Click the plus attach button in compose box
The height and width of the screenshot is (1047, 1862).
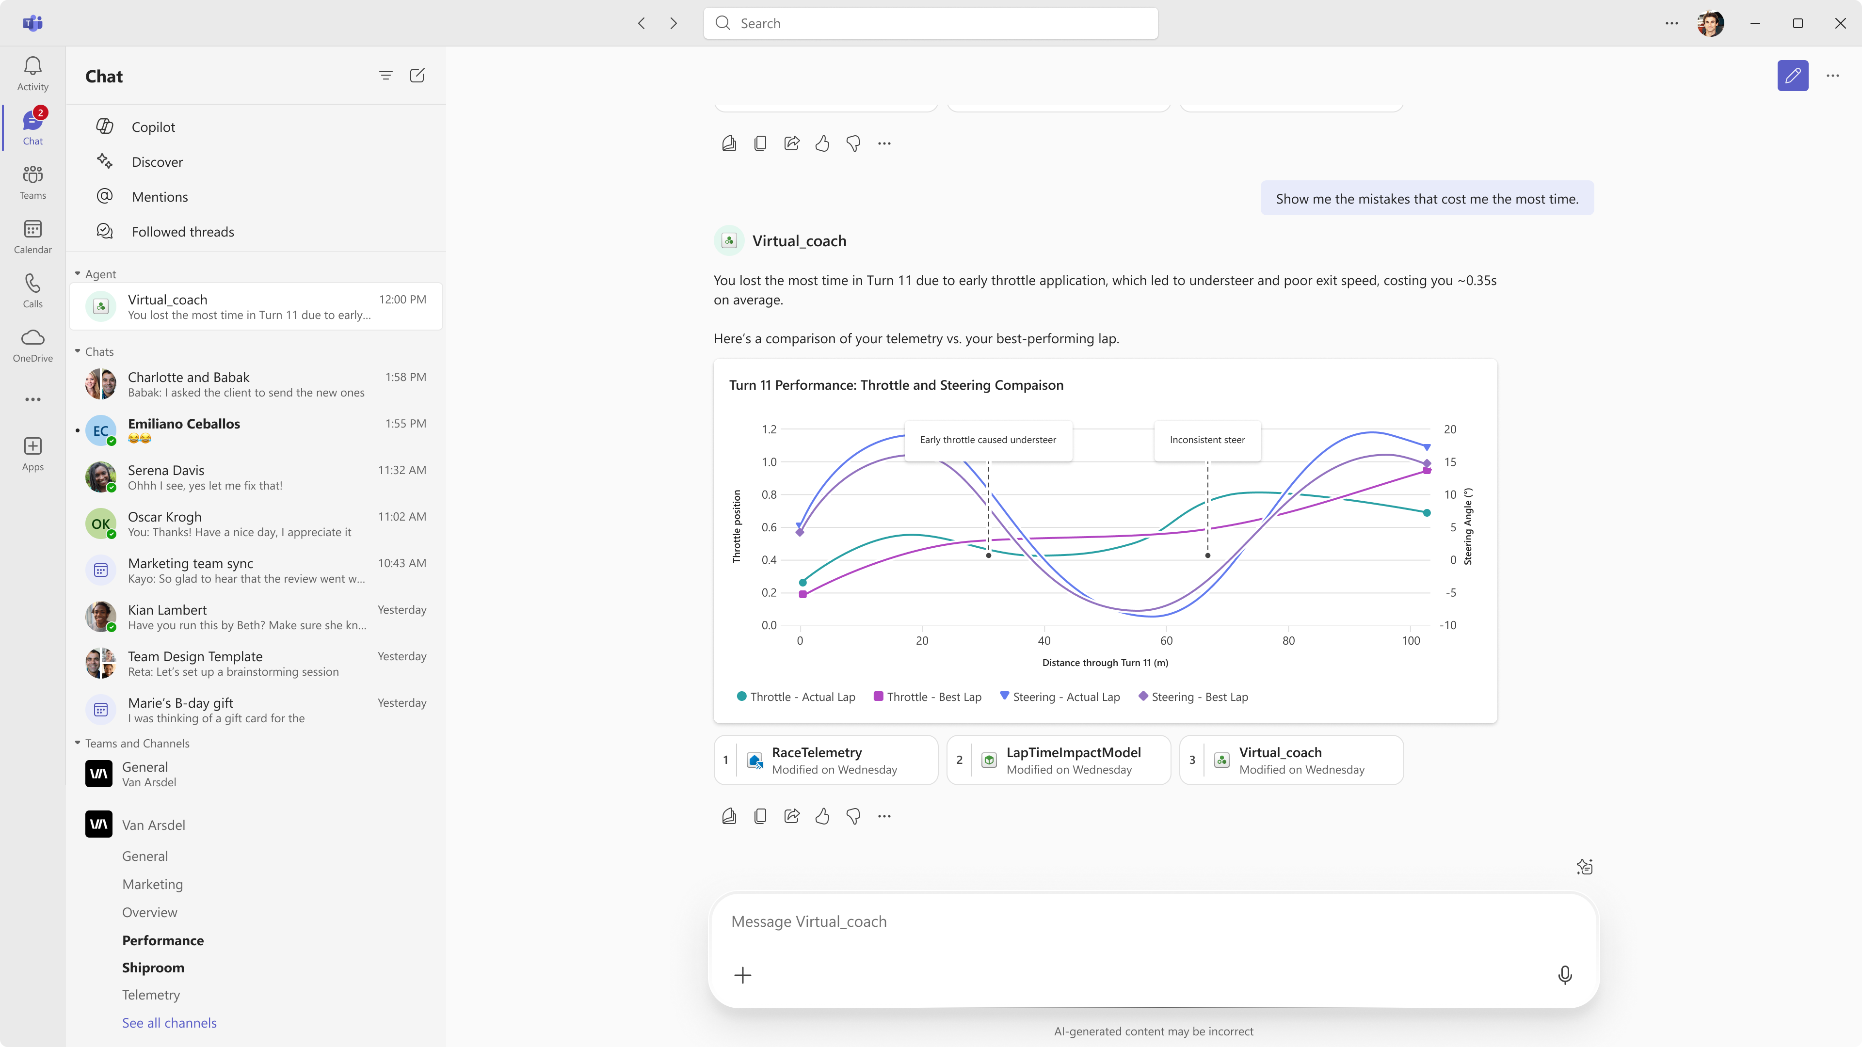point(742,975)
